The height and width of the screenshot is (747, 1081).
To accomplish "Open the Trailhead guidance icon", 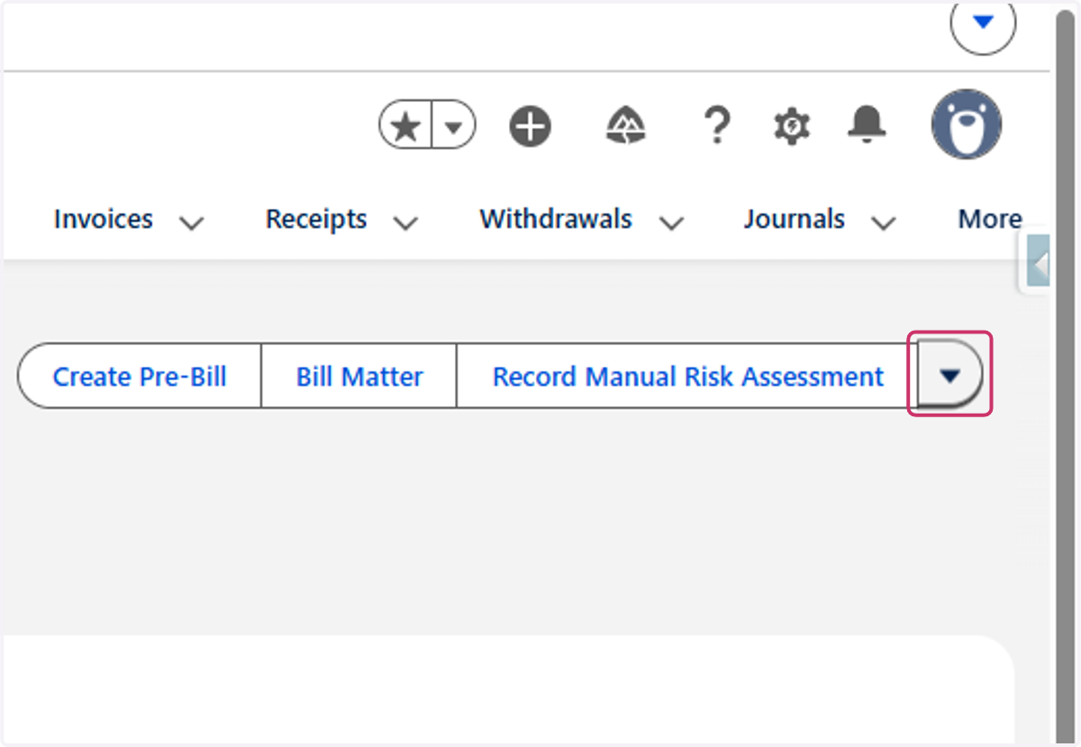I will pos(627,126).
